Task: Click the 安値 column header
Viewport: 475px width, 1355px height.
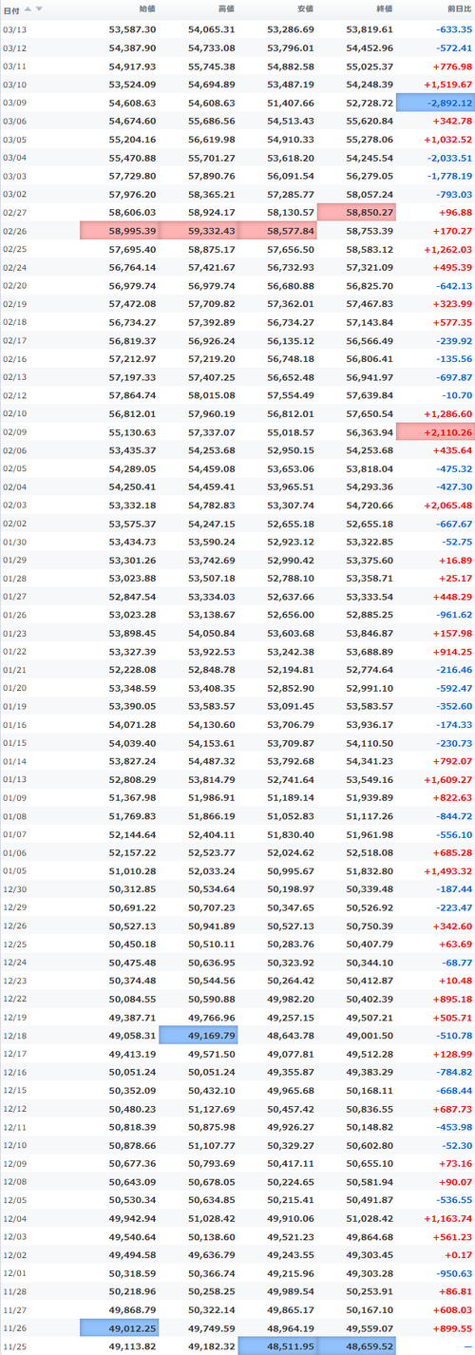Action: tap(305, 10)
